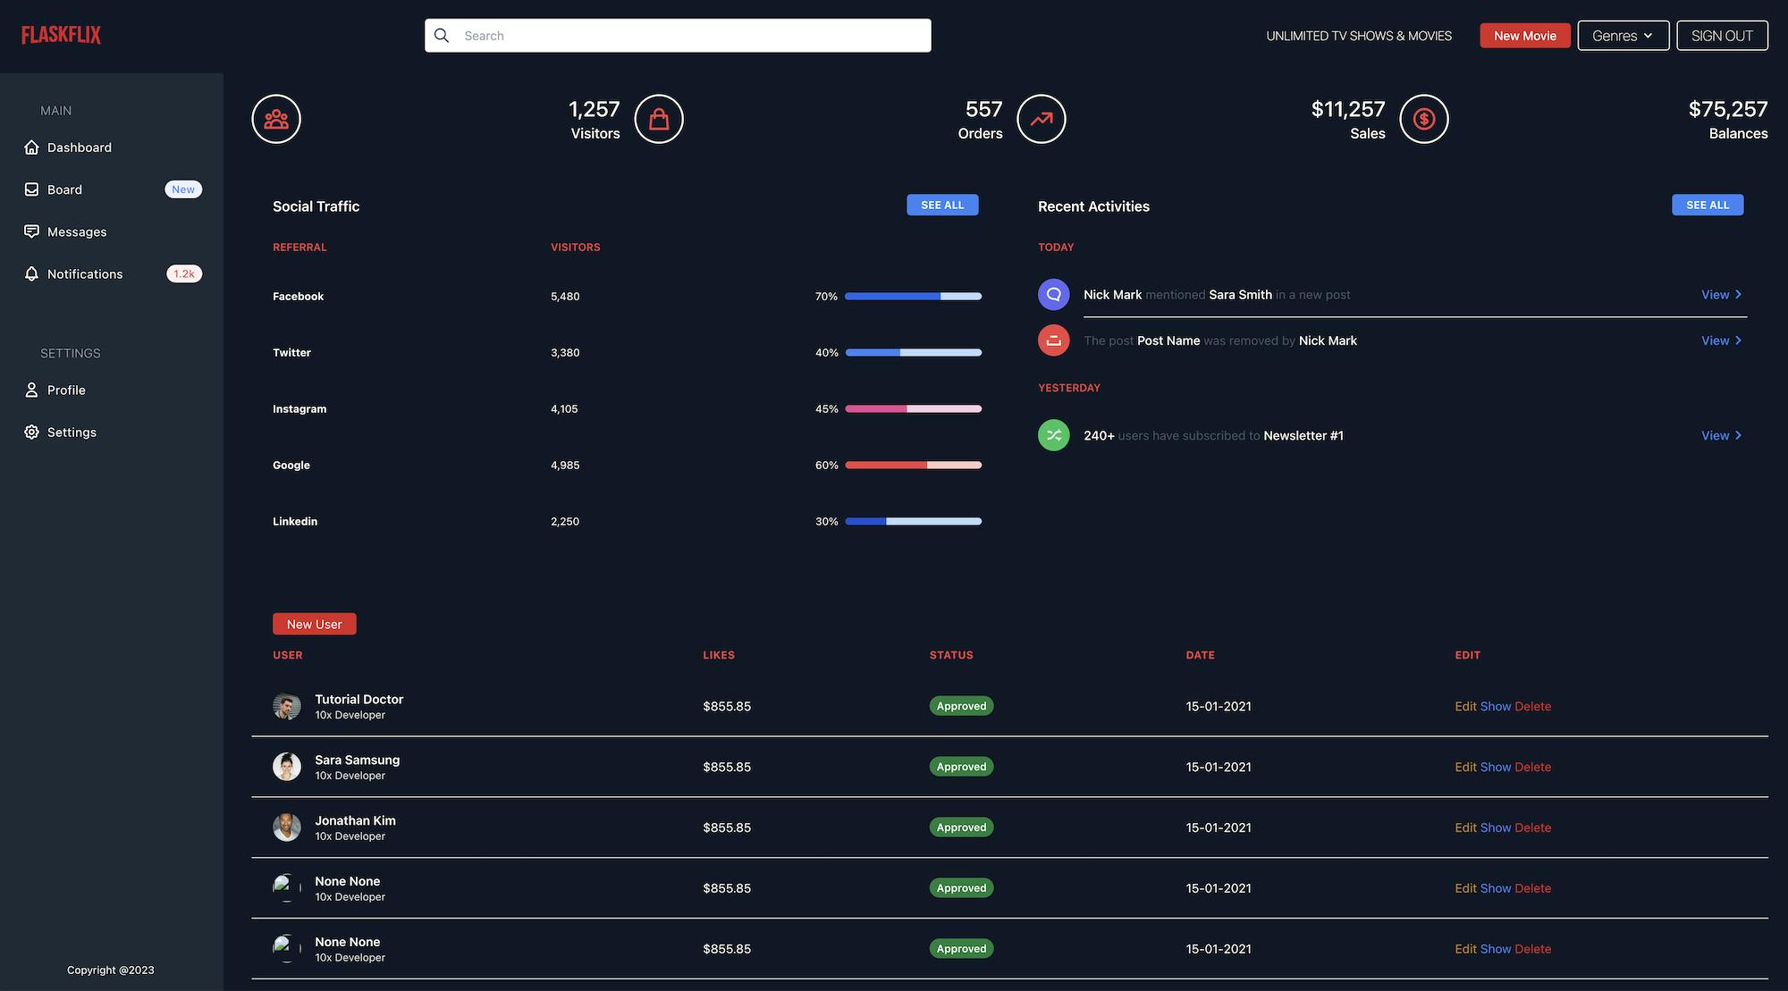Click the green newsletter shuffle icon
The width and height of the screenshot is (1788, 991).
pos(1054,435)
